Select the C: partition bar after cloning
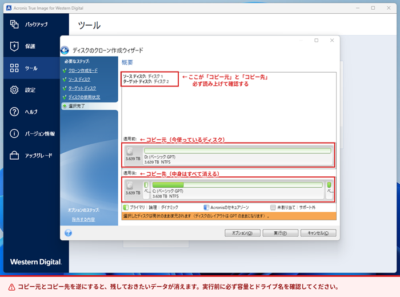The height and width of the screenshot is (297, 400). [x=238, y=185]
